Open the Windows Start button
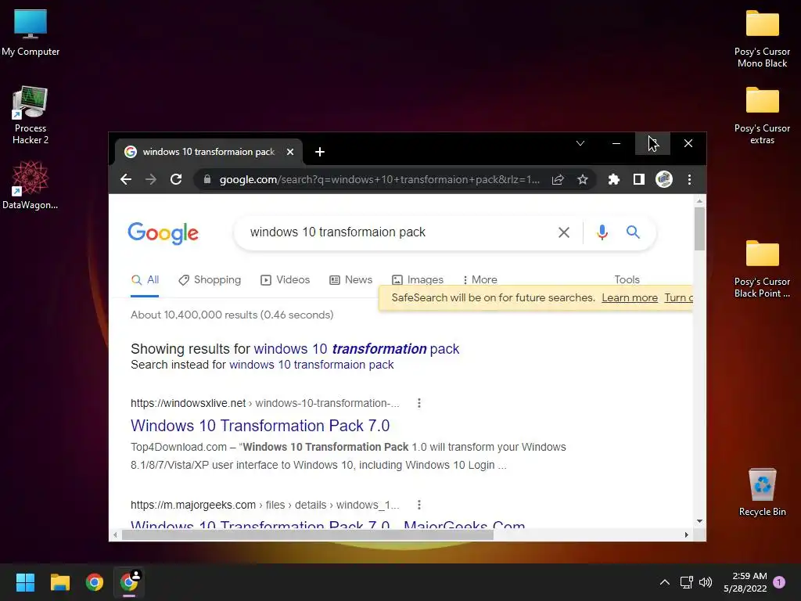This screenshot has height=601, width=801. point(25,582)
